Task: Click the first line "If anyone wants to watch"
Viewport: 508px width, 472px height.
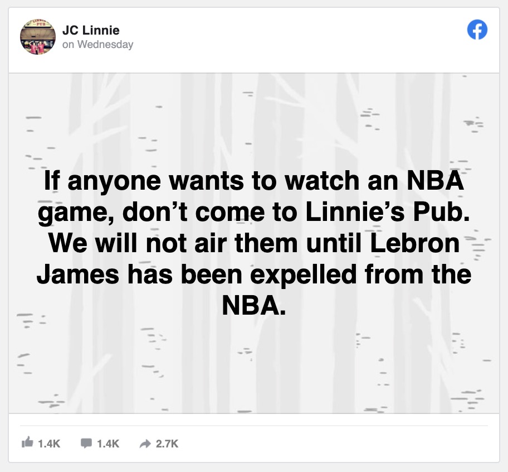Action: [x=159, y=181]
